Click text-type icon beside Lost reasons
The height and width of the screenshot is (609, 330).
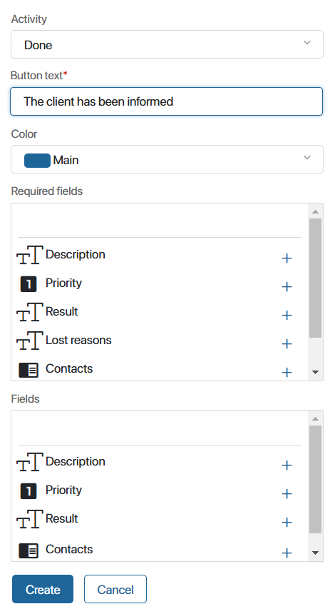(x=29, y=341)
